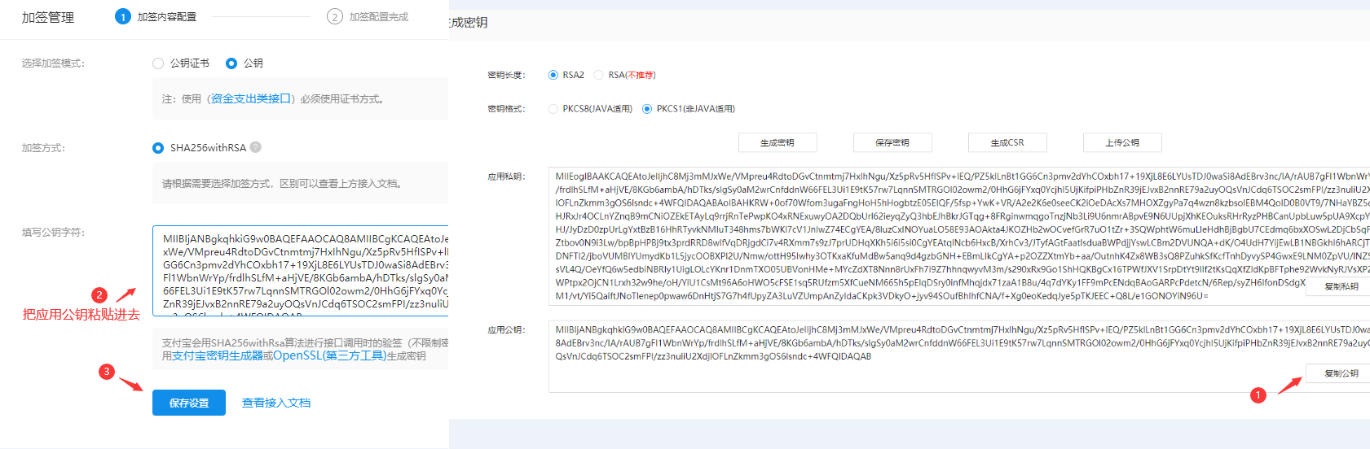Select SHA256withRSA signing method

158,148
